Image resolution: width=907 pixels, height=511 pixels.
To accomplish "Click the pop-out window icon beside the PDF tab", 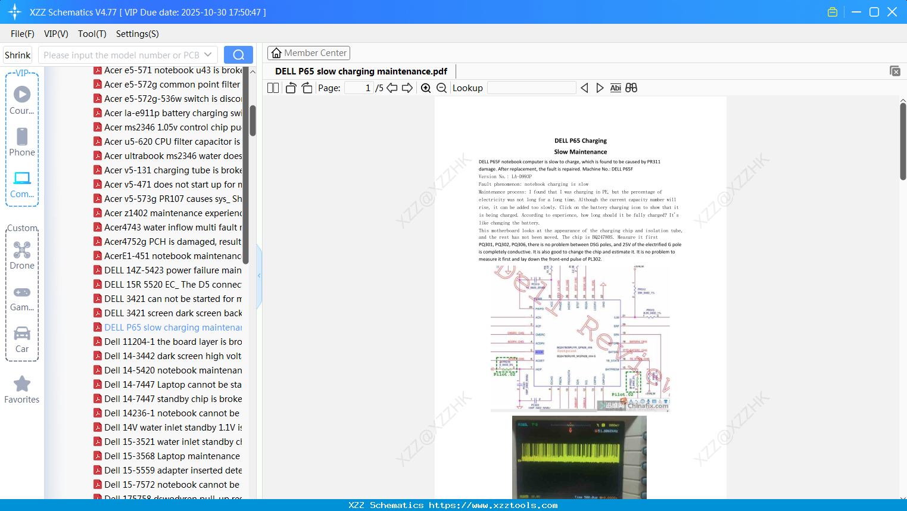I will [895, 71].
